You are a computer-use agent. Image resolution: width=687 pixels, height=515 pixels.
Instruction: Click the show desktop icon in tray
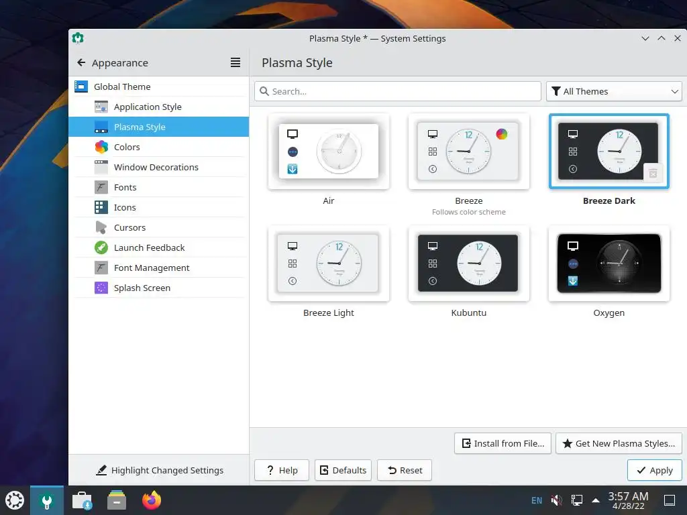(670, 500)
